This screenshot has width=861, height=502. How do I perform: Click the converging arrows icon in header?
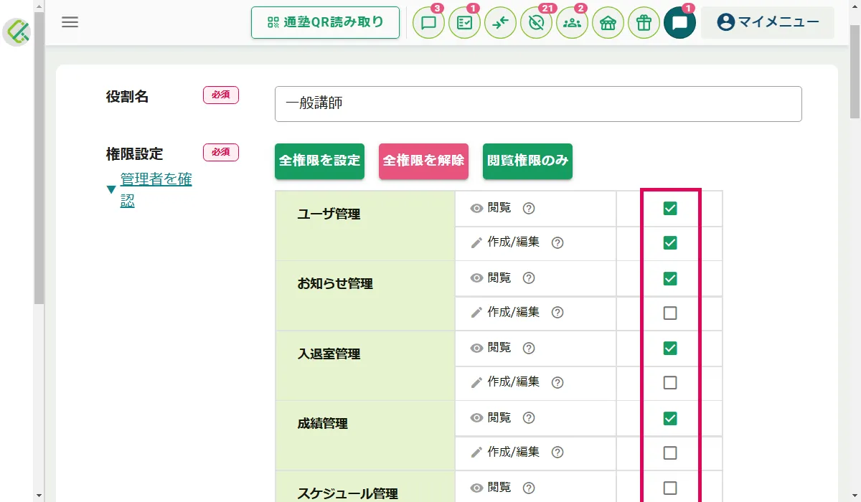pyautogui.click(x=500, y=23)
